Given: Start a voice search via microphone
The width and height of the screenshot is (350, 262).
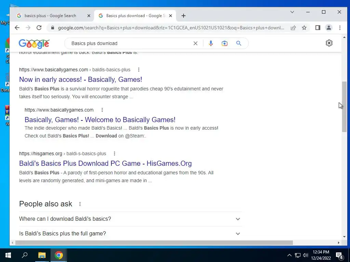Looking at the screenshot, I should coord(211,43).
